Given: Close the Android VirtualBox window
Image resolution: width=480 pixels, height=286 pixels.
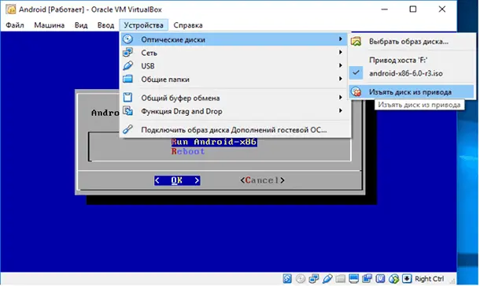Looking at the screenshot, I should click(x=441, y=9).
